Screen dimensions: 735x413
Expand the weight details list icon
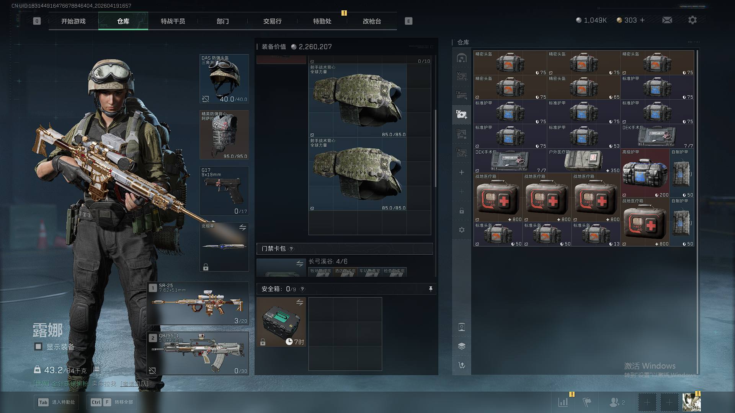click(96, 369)
